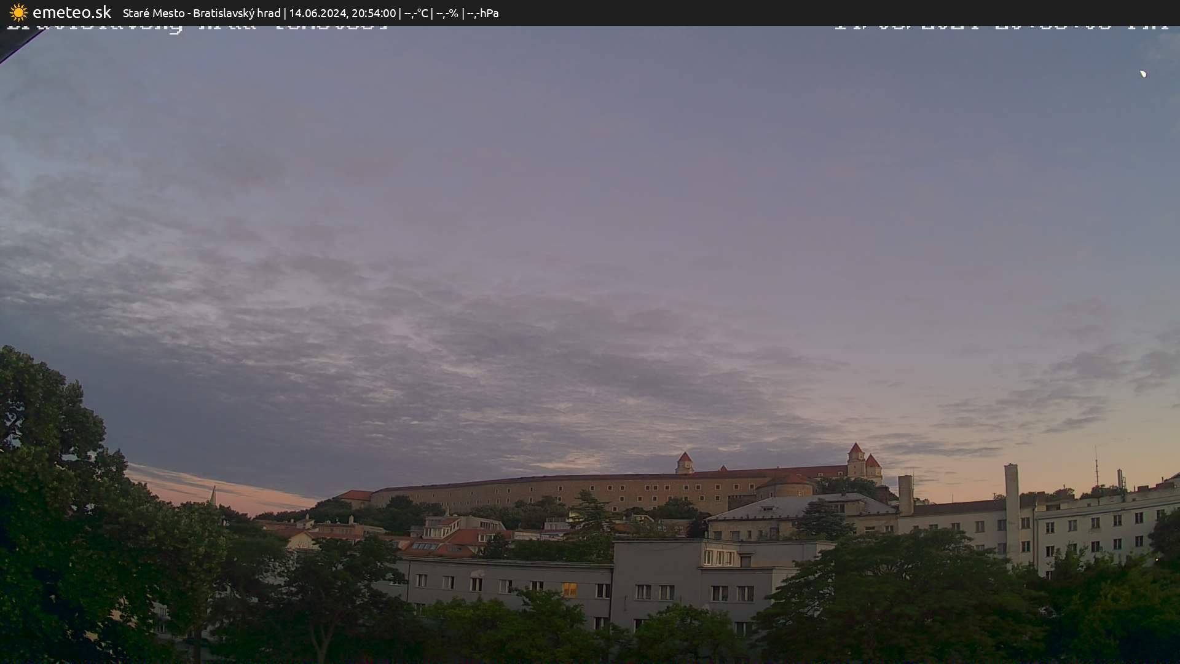Click the castle's left red-roofed tower
1180x664 pixels.
coord(684,462)
